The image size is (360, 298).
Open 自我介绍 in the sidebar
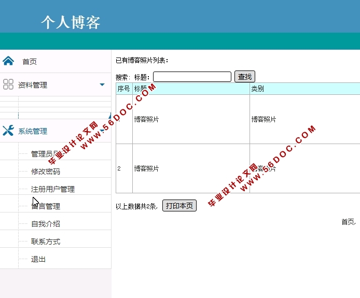point(46,224)
